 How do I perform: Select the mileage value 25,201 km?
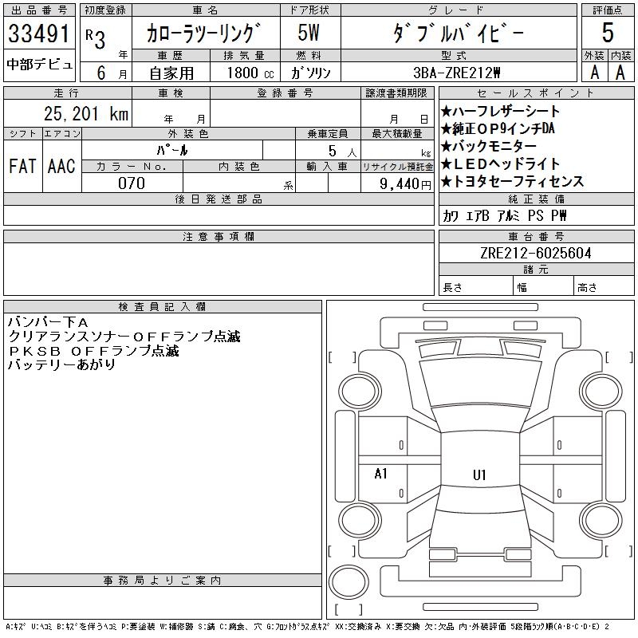coord(86,113)
